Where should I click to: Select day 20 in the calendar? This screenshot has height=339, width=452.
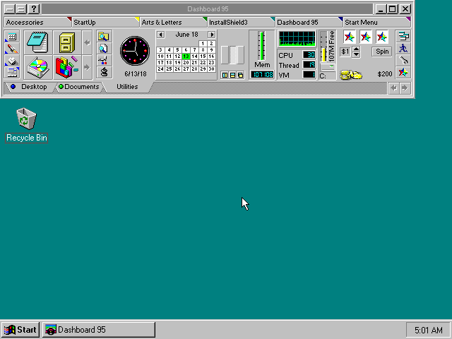[x=186, y=63]
